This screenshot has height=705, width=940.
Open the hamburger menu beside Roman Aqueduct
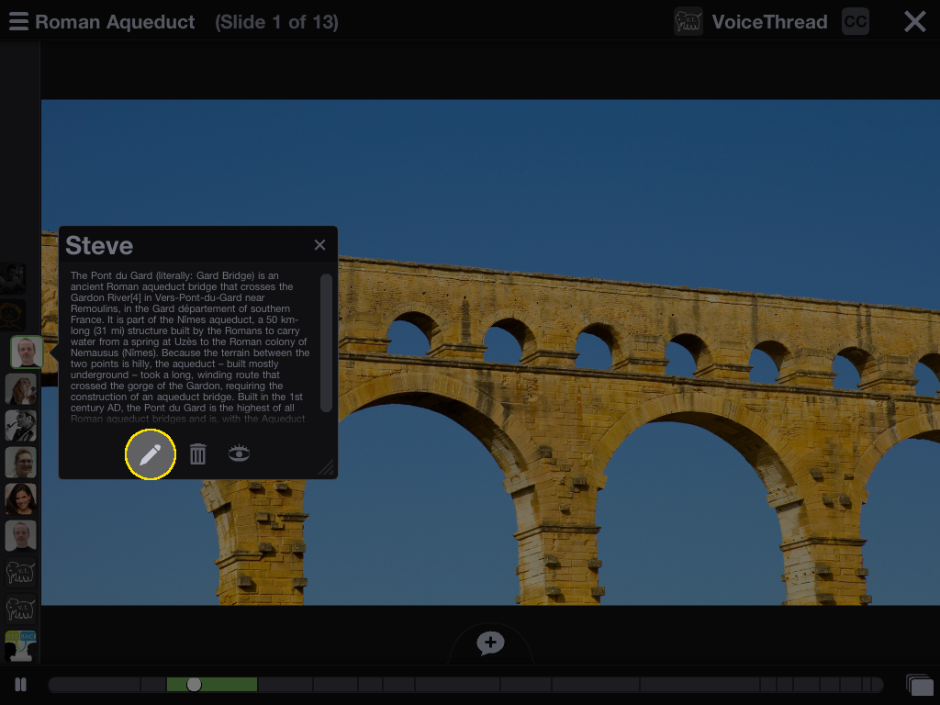(18, 22)
